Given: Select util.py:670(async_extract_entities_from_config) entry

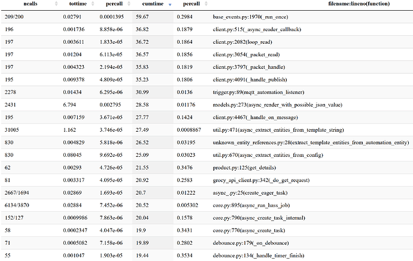Looking at the screenshot, I should tap(268, 155).
